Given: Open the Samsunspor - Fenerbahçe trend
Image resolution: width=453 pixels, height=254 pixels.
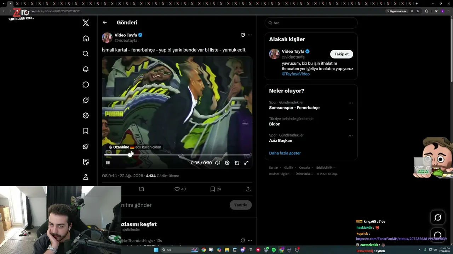Looking at the screenshot, I should click(x=294, y=108).
